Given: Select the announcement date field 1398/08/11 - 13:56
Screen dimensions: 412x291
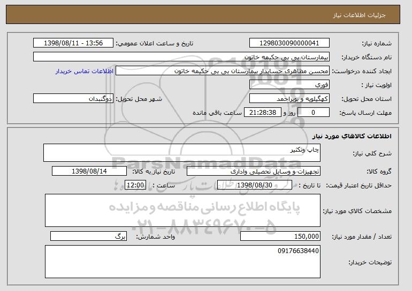Looking at the screenshot, I should tap(73, 43).
